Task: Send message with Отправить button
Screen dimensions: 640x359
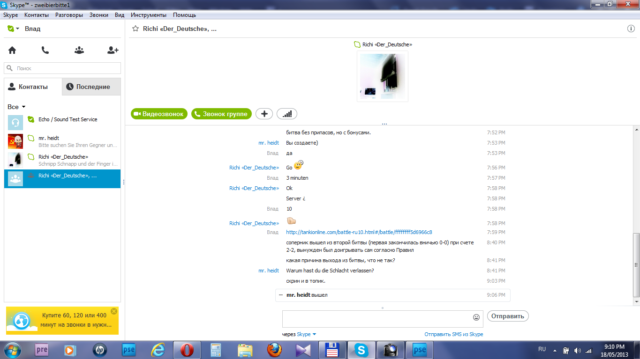Action: pyautogui.click(x=508, y=316)
